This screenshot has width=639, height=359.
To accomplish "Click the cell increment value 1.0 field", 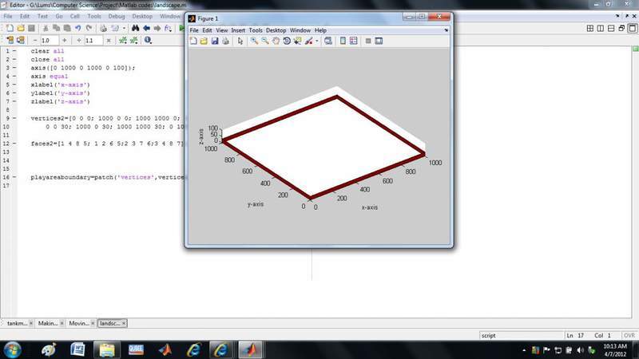I will (46, 40).
